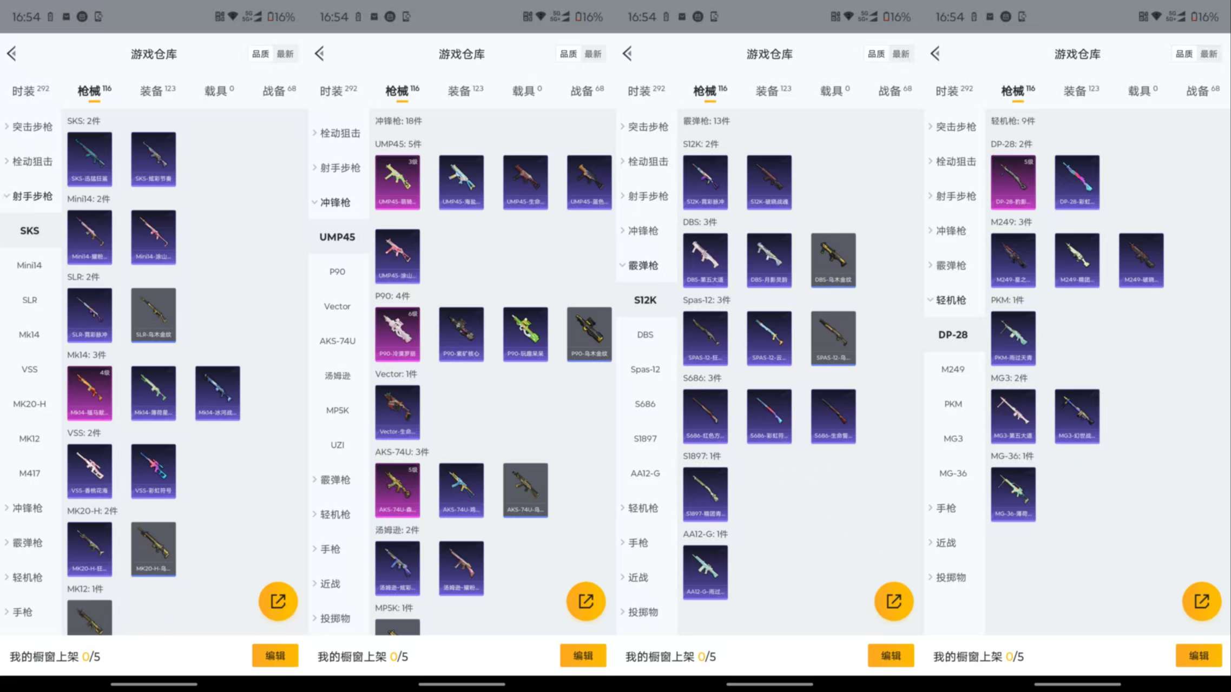Tap the back arrow in the first panel

point(12,54)
